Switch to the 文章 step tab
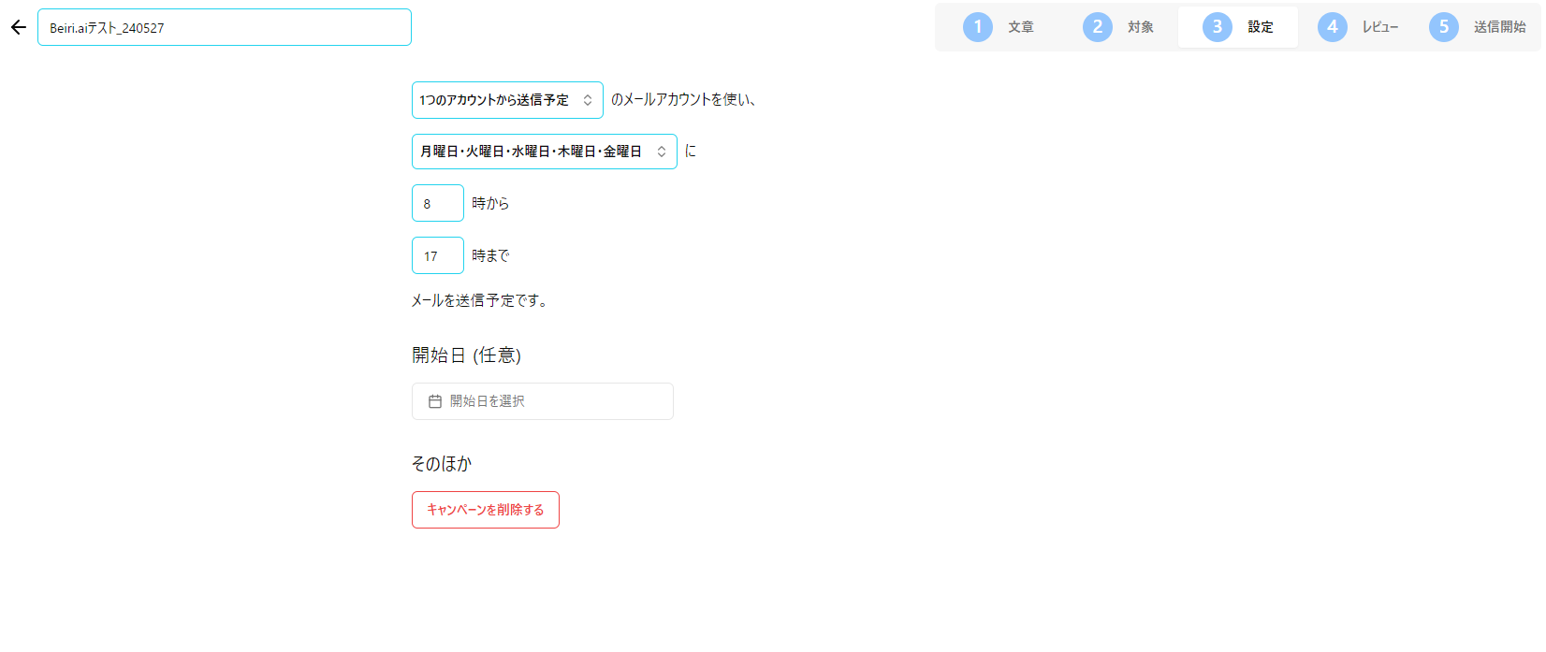Screen dimensions: 1546x652 (x=1020, y=27)
